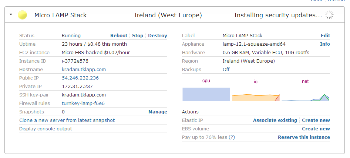The width and height of the screenshot is (350, 158).
Task: Clone a new server from latest snapshot
Action: coord(67,120)
